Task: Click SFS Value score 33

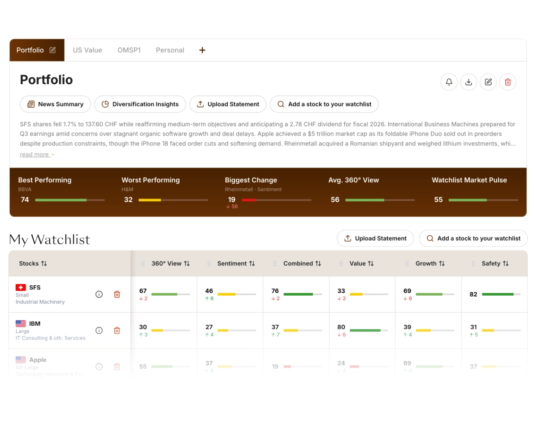Action: click(341, 291)
